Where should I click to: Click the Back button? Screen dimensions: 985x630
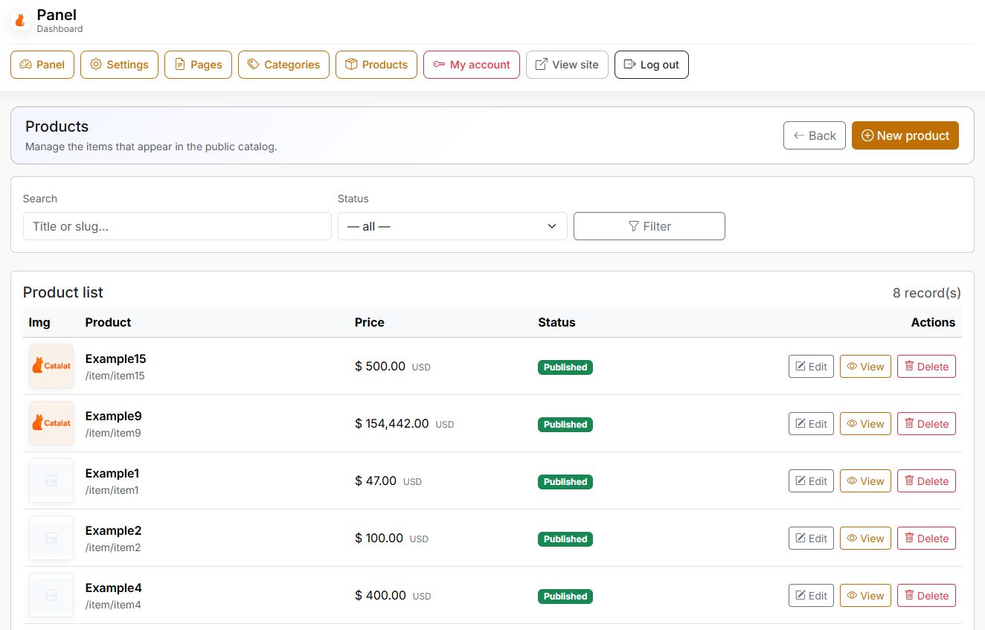[x=814, y=135]
